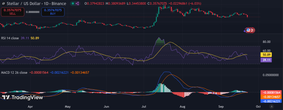Click the Sep label on time axis

click(221, 107)
